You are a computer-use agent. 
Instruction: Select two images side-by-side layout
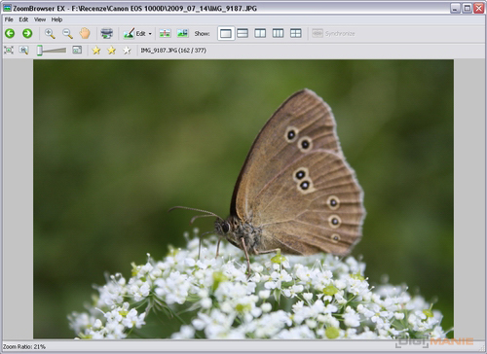(x=260, y=33)
